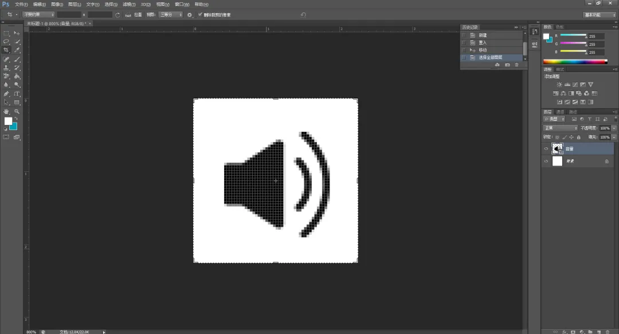The image size is (619, 334).
Task: Open the overlay view 三等分 dropdown
Action: pos(171,14)
